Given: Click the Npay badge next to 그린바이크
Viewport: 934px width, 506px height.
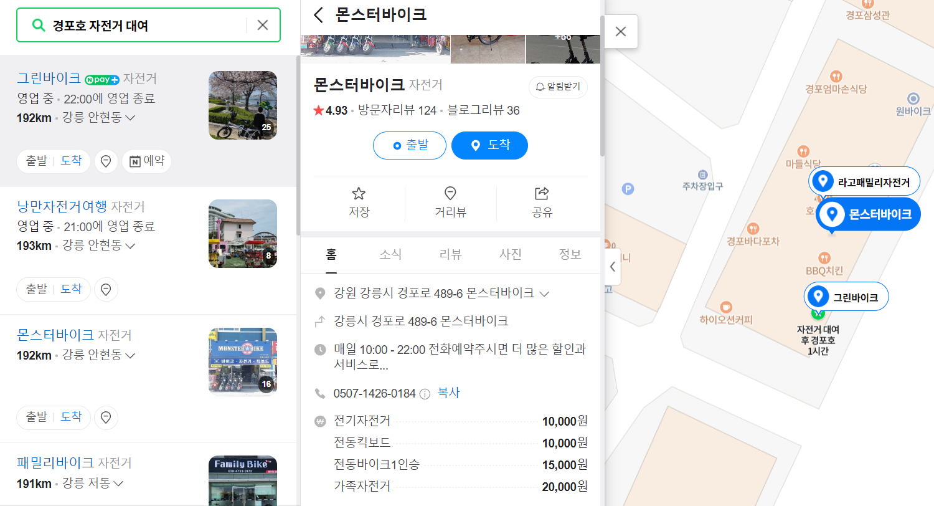Looking at the screenshot, I should tap(101, 80).
